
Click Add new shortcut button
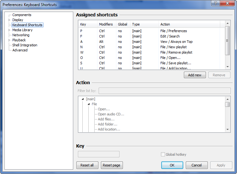coord(195,75)
